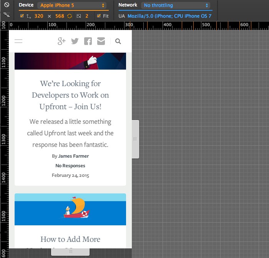
Task: Click the James Farmer author link
Action: [73, 156]
